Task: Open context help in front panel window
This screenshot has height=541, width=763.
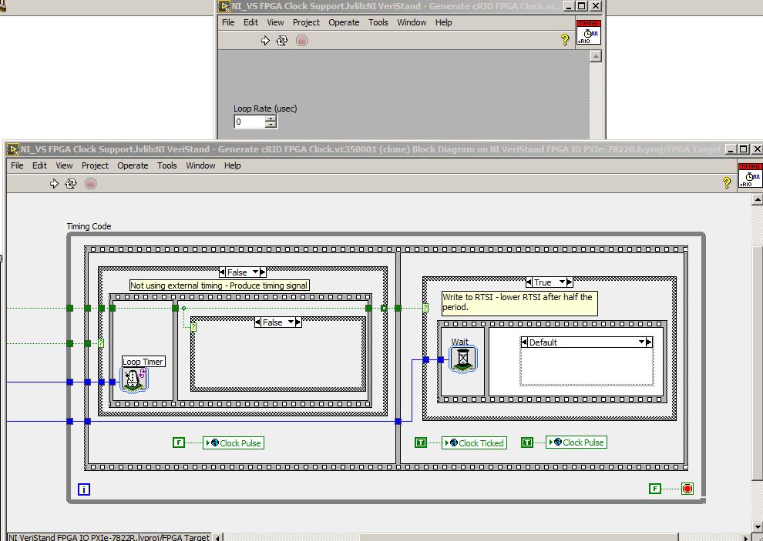Action: tap(564, 40)
